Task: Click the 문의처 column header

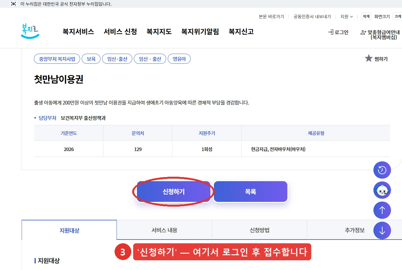Action: click(x=138, y=133)
